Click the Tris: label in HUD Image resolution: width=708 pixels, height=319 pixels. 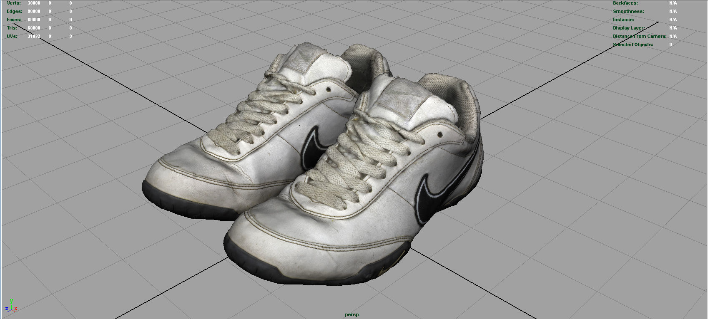pos(12,28)
